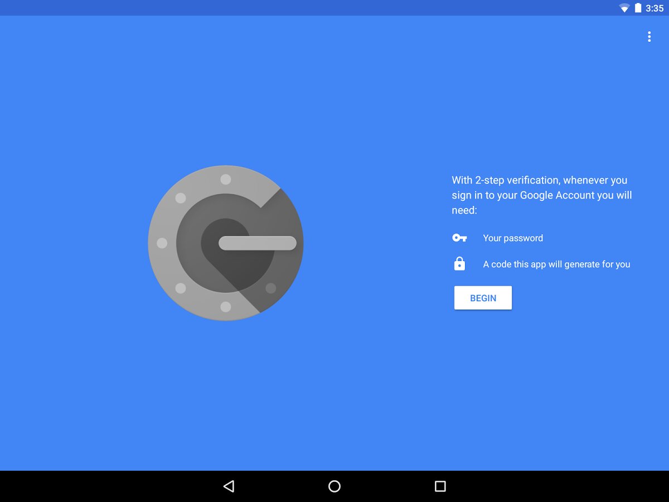
Task: Click the battery status icon
Action: [638, 8]
